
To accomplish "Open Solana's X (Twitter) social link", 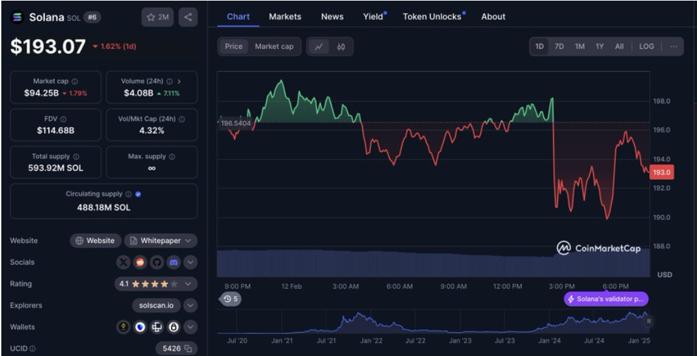I will [x=124, y=263].
